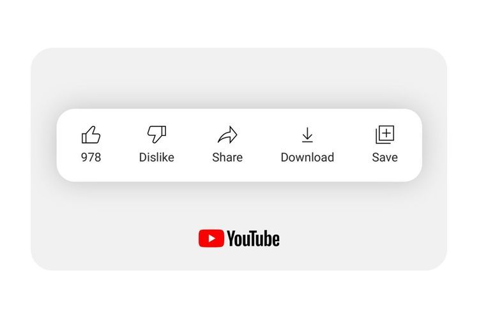The width and height of the screenshot is (479, 319).
Task: Click the word Dislike under thumbs-down
Action: (x=156, y=158)
